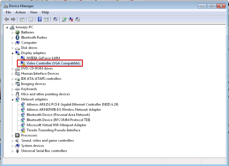Open the View menu
This screenshot has height=166, width=229.
tap(34, 12)
